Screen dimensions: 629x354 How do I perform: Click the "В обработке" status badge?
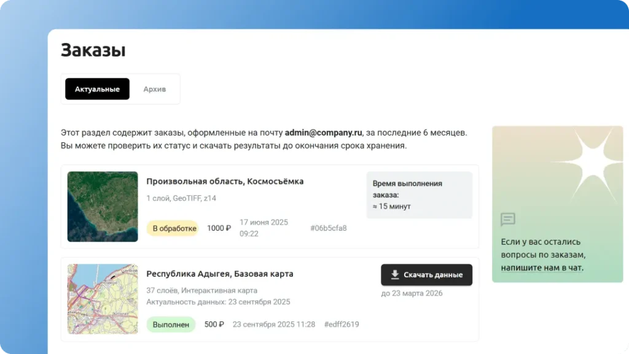173,228
